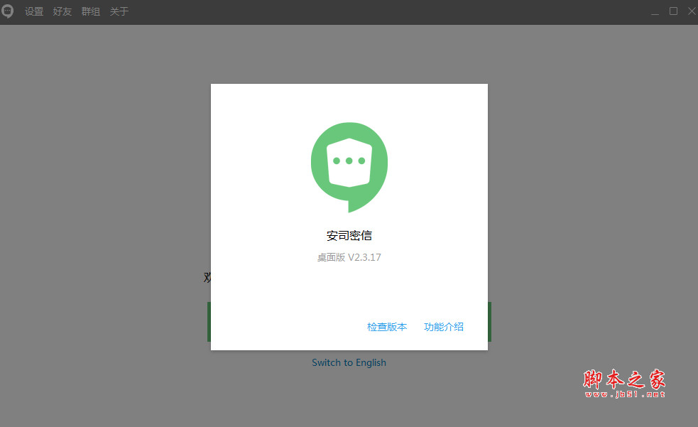The image size is (698, 427).
Task: Minimize the application window
Action: click(654, 11)
